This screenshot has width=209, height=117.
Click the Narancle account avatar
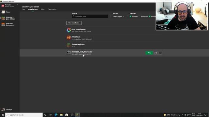pos(3,6)
